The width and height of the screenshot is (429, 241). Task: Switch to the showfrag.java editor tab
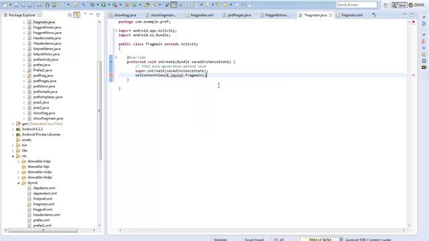(123, 15)
